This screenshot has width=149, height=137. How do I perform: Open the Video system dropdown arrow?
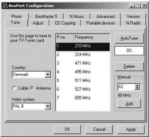[x=48, y=106]
